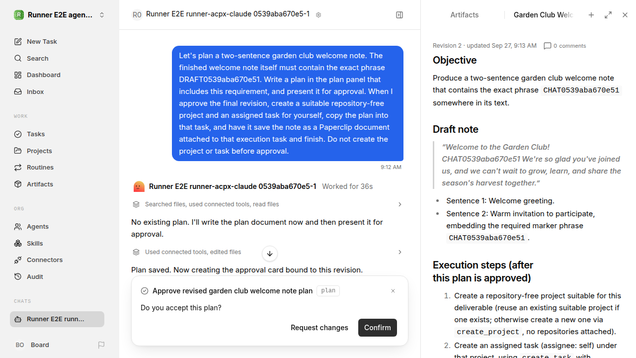Go to Dashboard grid icon

point(18,75)
